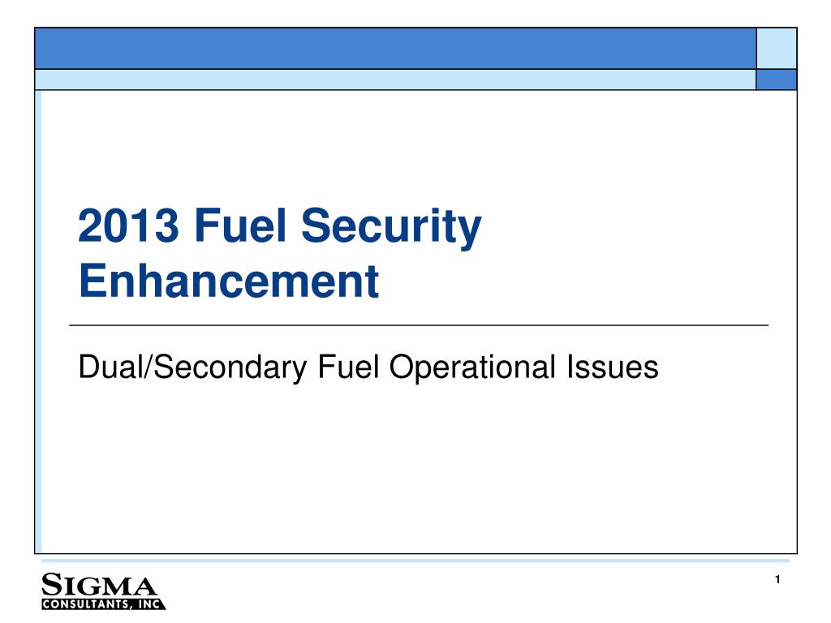Click the light blue footer line above the logo
The width and height of the screenshot is (831, 623).
pos(415,560)
